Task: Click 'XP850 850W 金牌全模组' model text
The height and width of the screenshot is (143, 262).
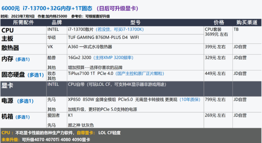Action: click(92, 99)
